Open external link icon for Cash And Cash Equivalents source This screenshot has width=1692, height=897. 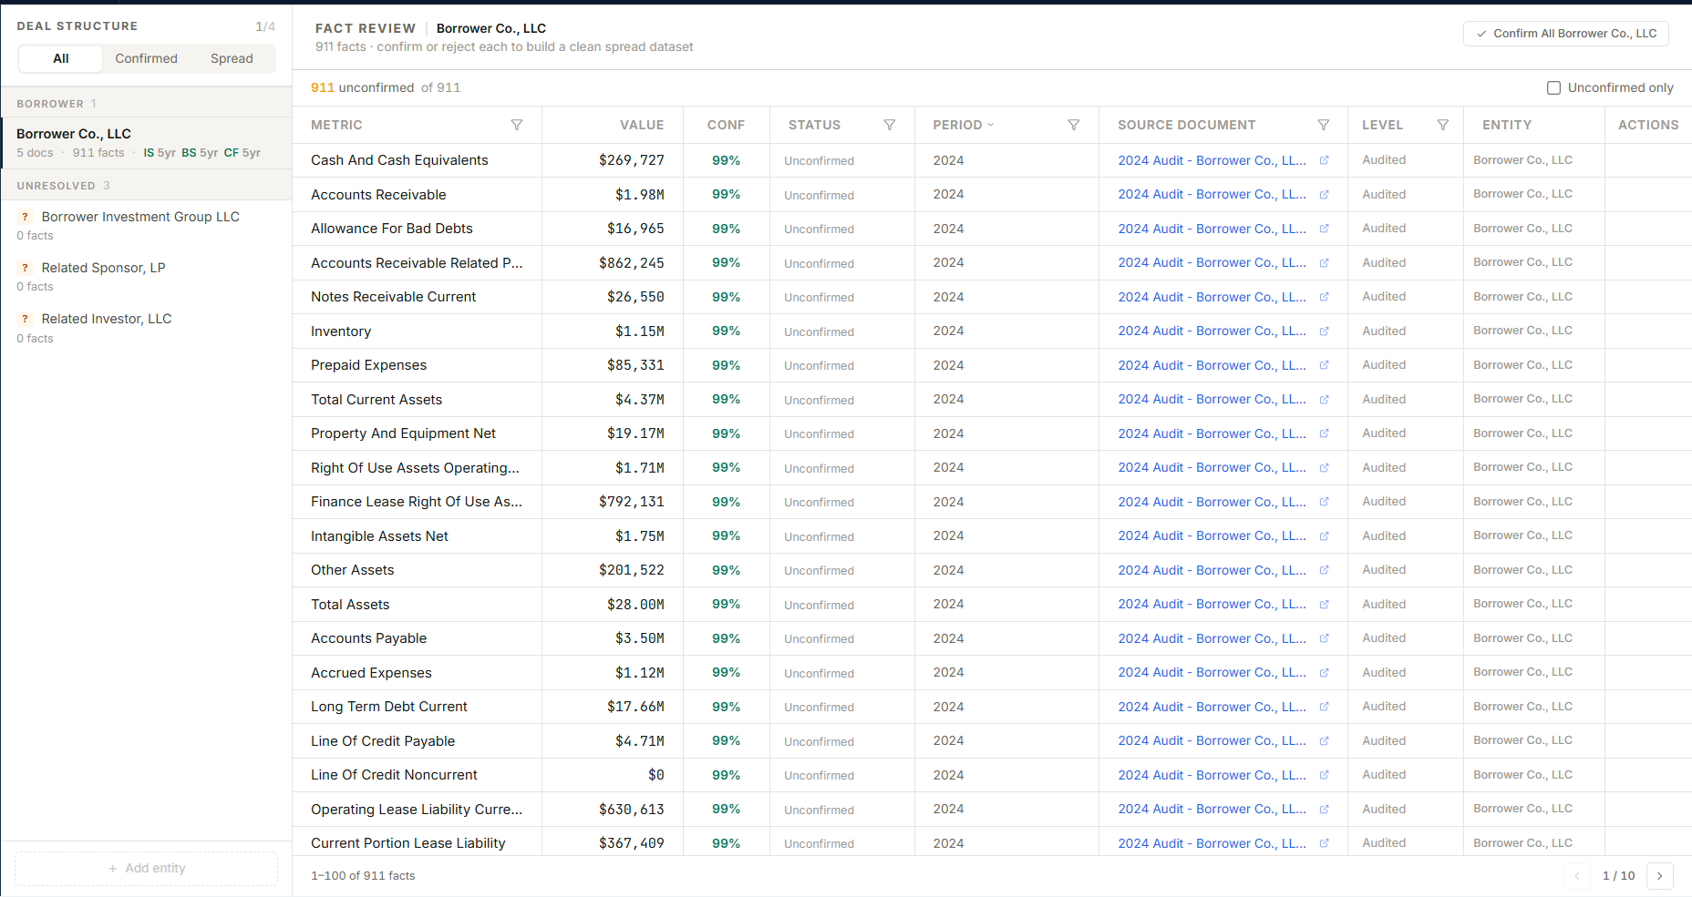tap(1325, 160)
